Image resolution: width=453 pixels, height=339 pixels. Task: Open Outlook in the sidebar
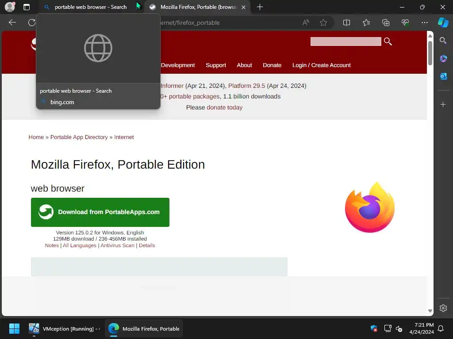coord(443,76)
